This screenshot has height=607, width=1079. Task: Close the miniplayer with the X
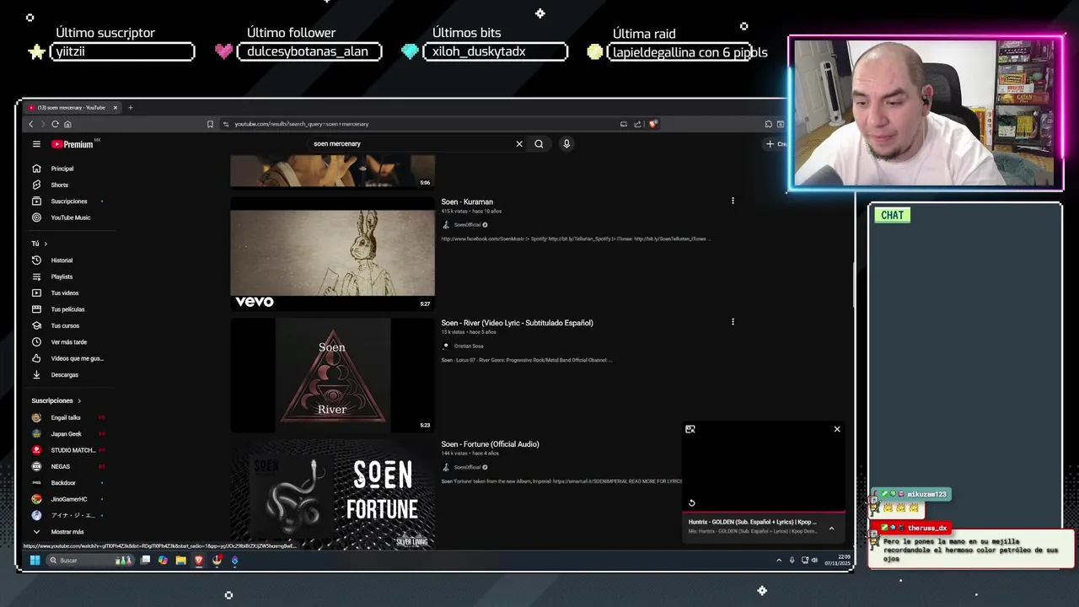click(x=837, y=429)
